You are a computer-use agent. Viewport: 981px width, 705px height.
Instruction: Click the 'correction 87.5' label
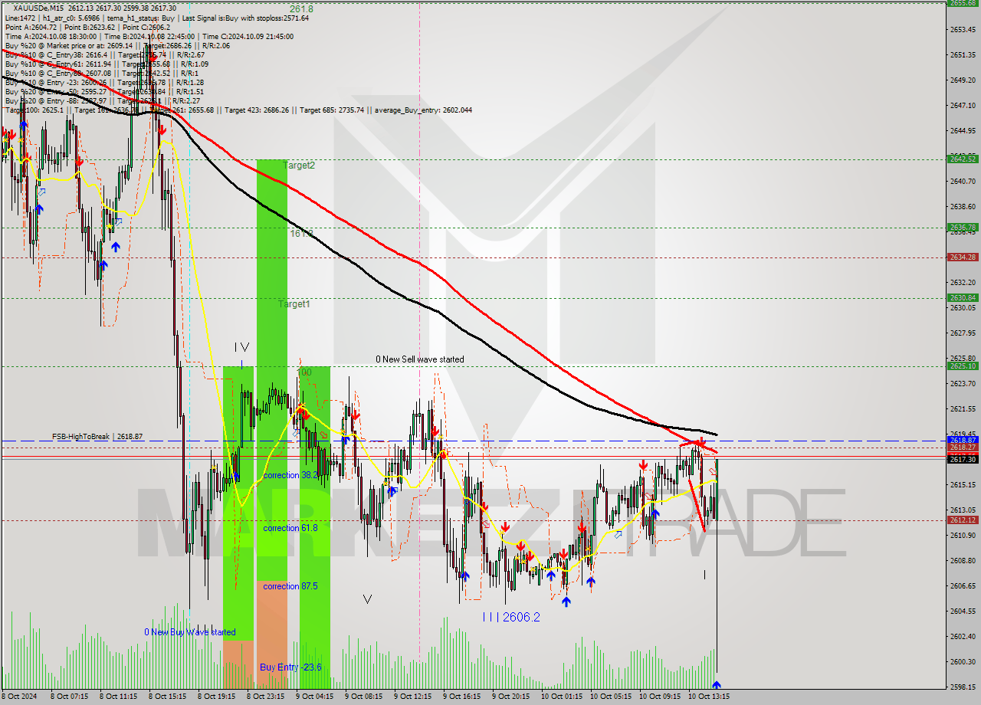tap(290, 586)
